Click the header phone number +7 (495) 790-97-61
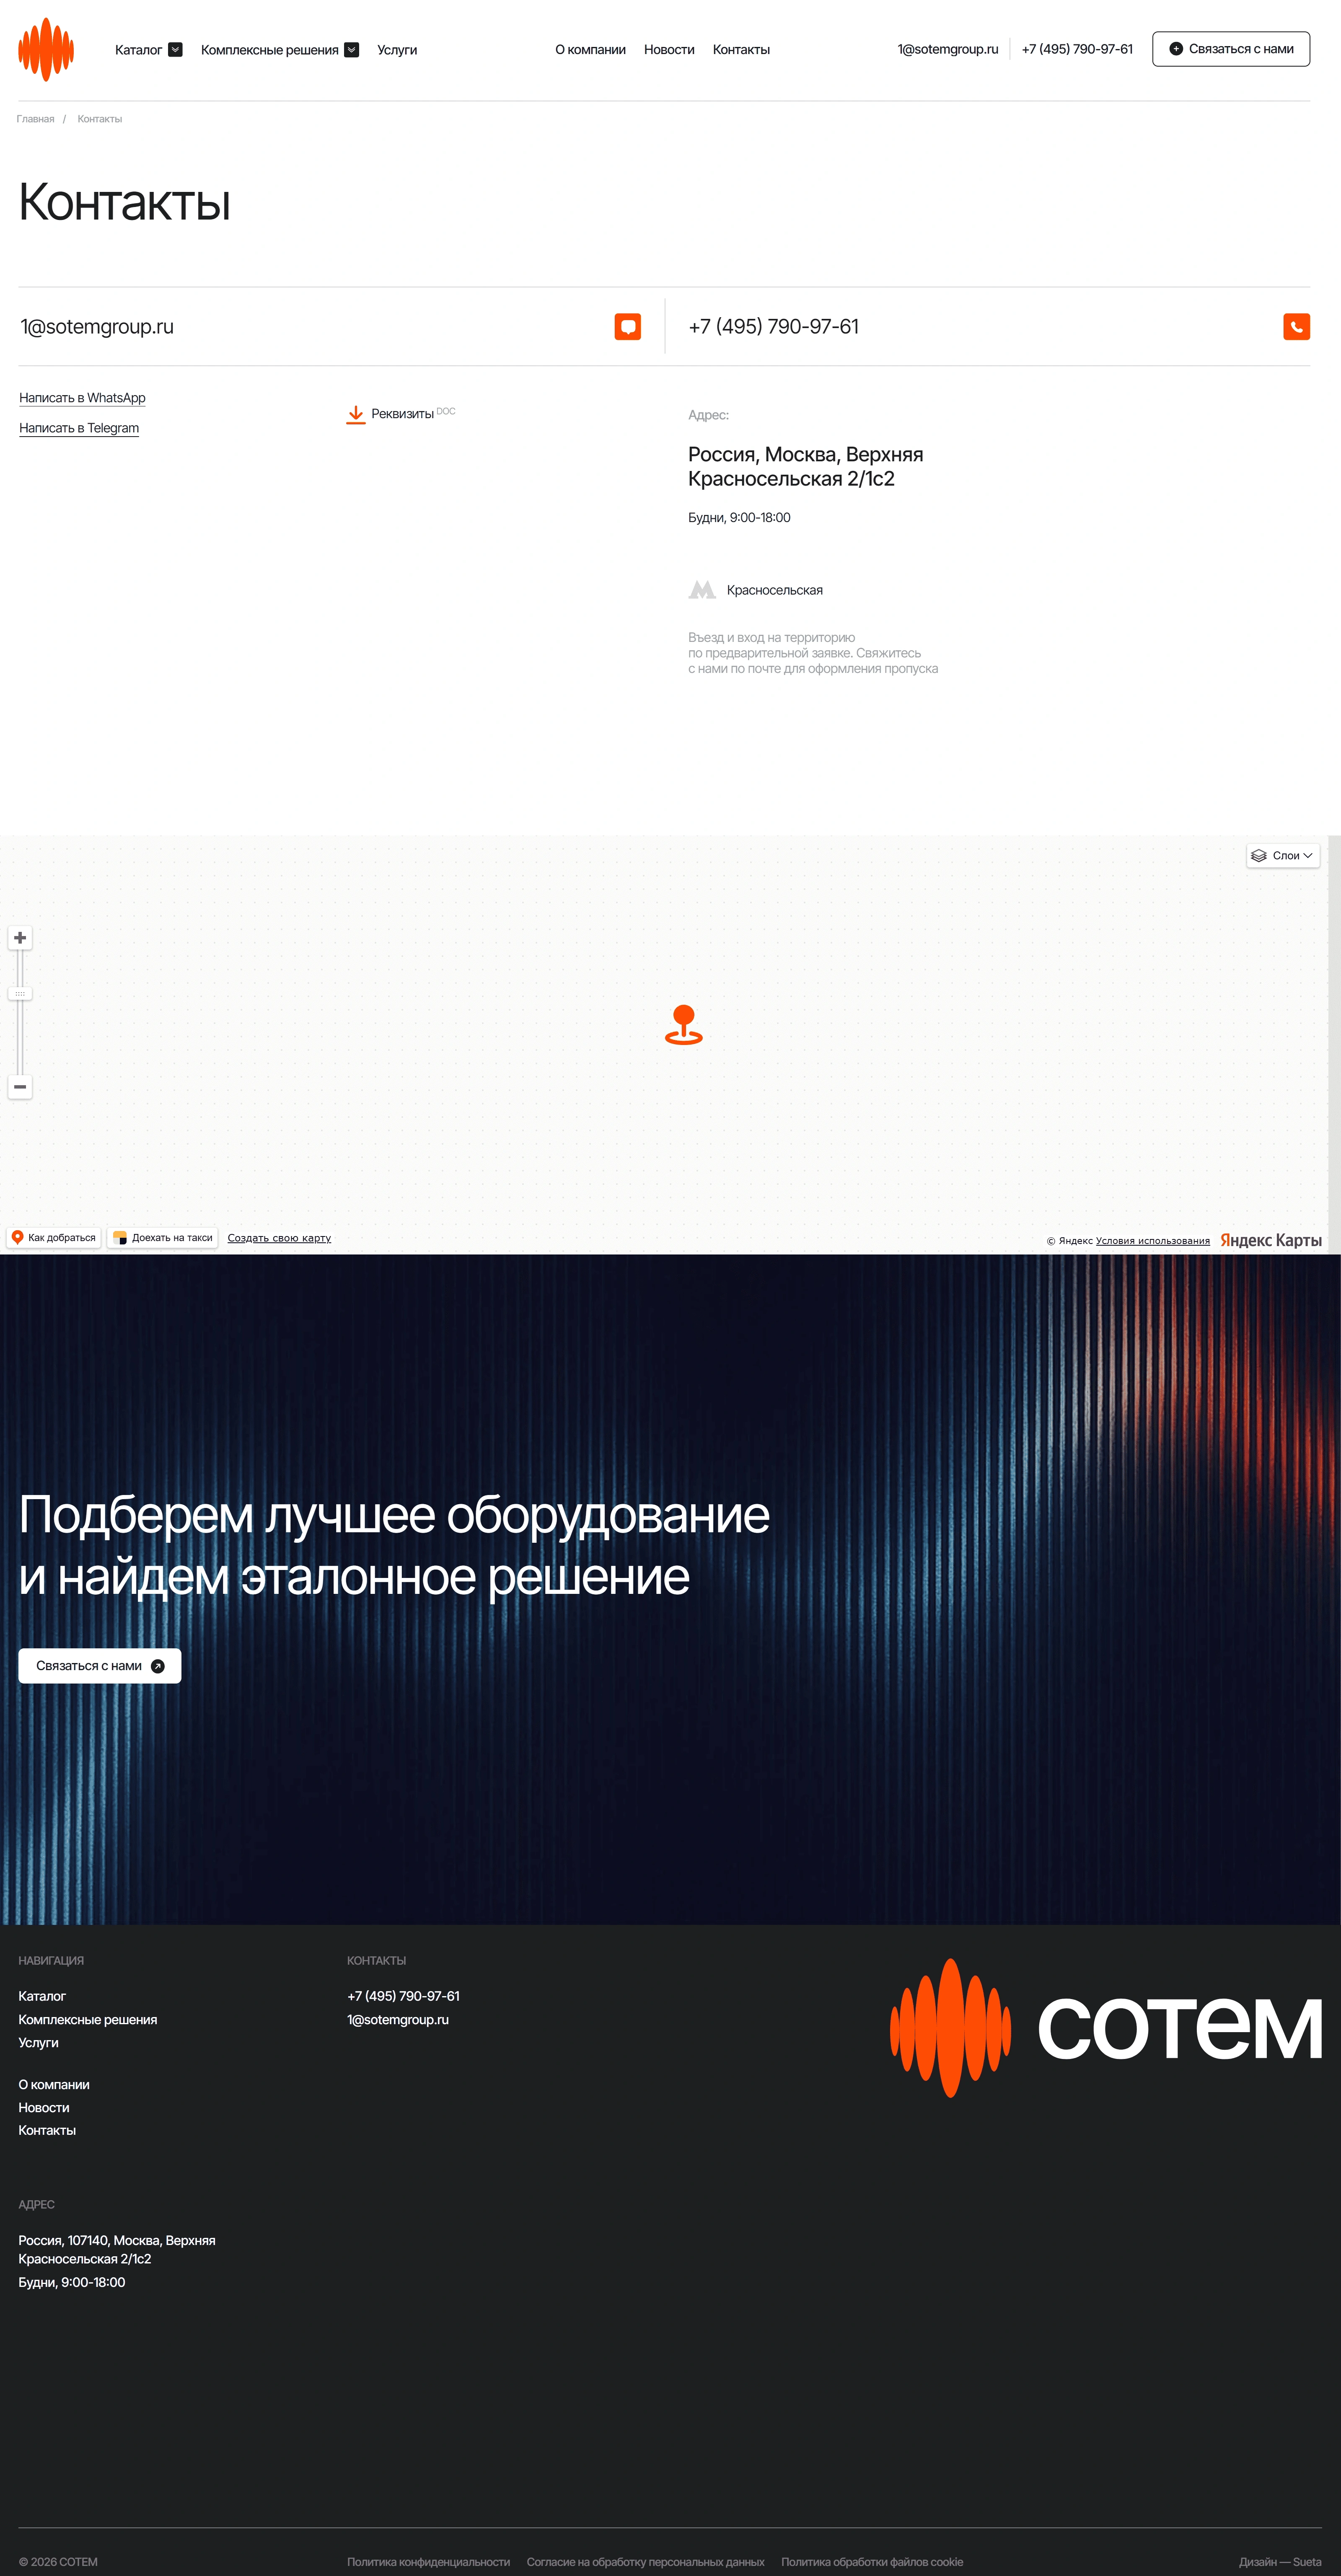1341x2576 pixels. coord(1077,49)
